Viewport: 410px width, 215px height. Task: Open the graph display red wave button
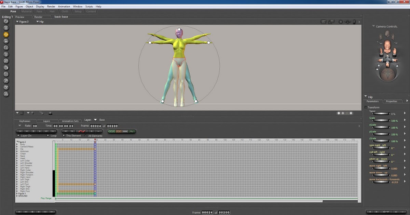(82, 131)
